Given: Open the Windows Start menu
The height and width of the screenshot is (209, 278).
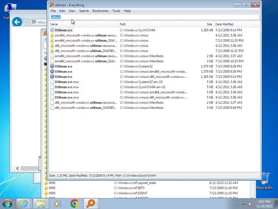Looking at the screenshot, I should 7,204.
